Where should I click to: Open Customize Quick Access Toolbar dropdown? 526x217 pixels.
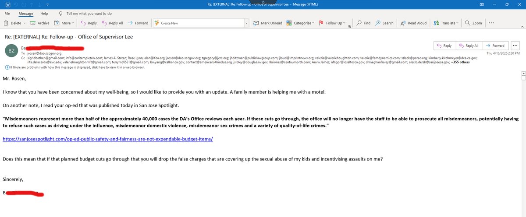point(47,4)
